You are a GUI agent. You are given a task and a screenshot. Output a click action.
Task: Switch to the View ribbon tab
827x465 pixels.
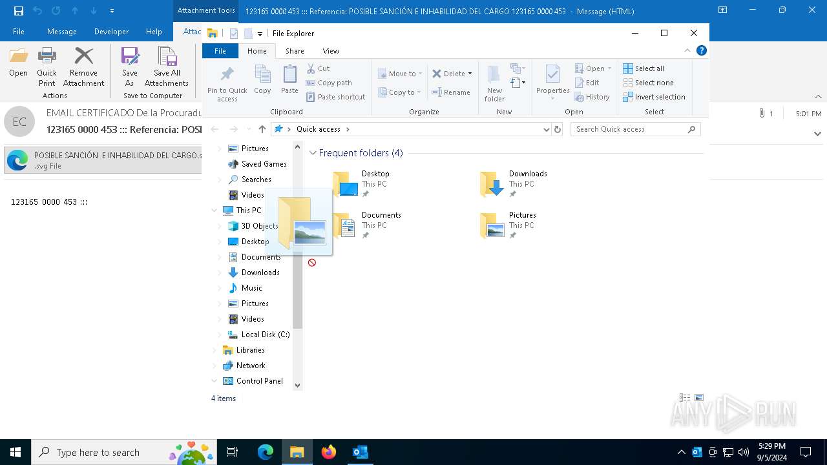331,51
